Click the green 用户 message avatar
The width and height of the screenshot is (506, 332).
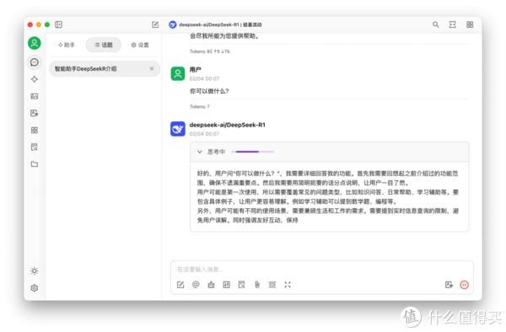pyautogui.click(x=178, y=74)
